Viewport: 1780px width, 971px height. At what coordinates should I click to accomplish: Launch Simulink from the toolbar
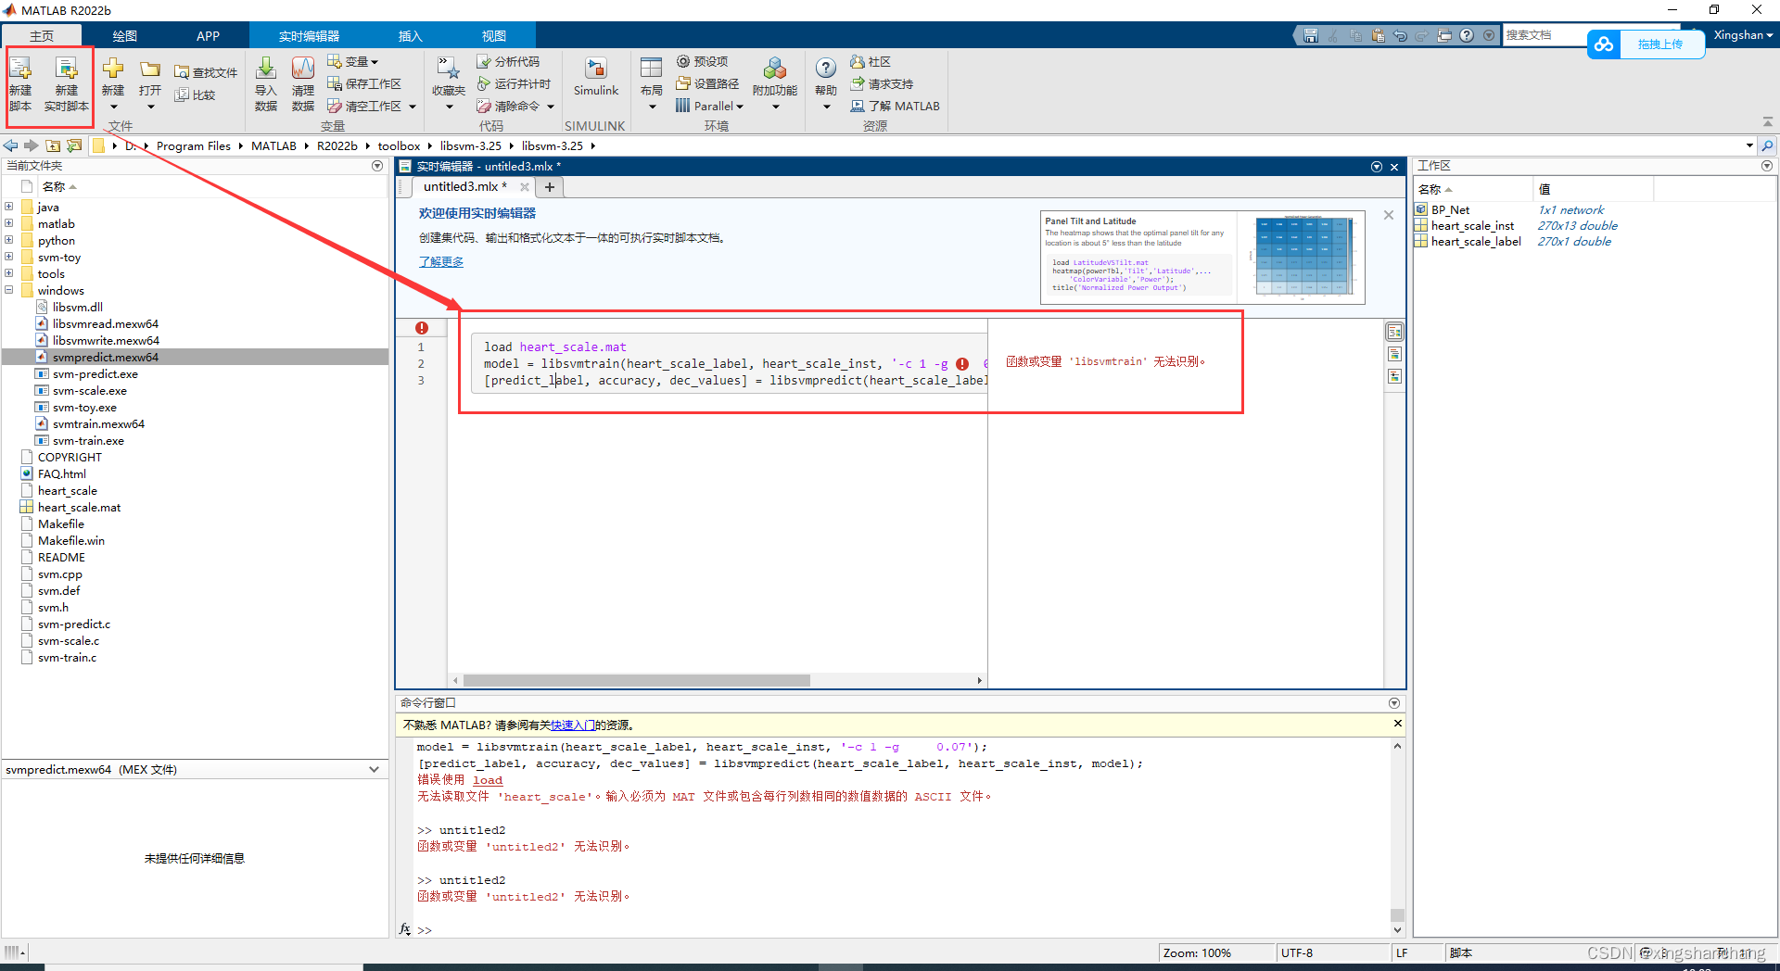coord(595,78)
